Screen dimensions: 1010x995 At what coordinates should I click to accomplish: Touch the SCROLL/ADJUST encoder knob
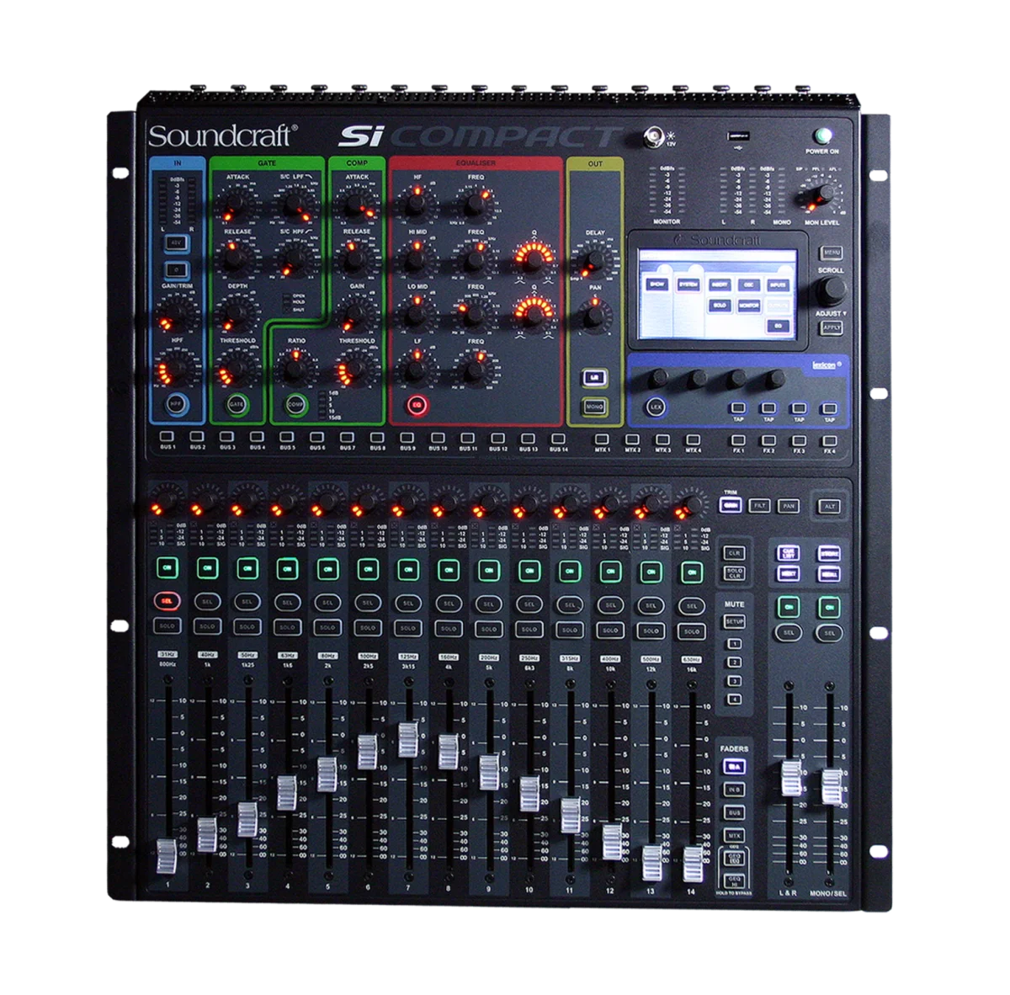[832, 290]
